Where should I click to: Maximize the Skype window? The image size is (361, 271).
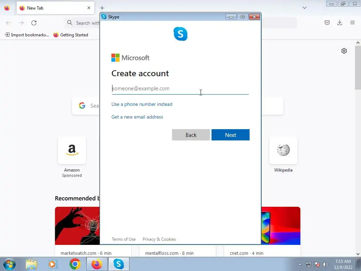[x=243, y=17]
